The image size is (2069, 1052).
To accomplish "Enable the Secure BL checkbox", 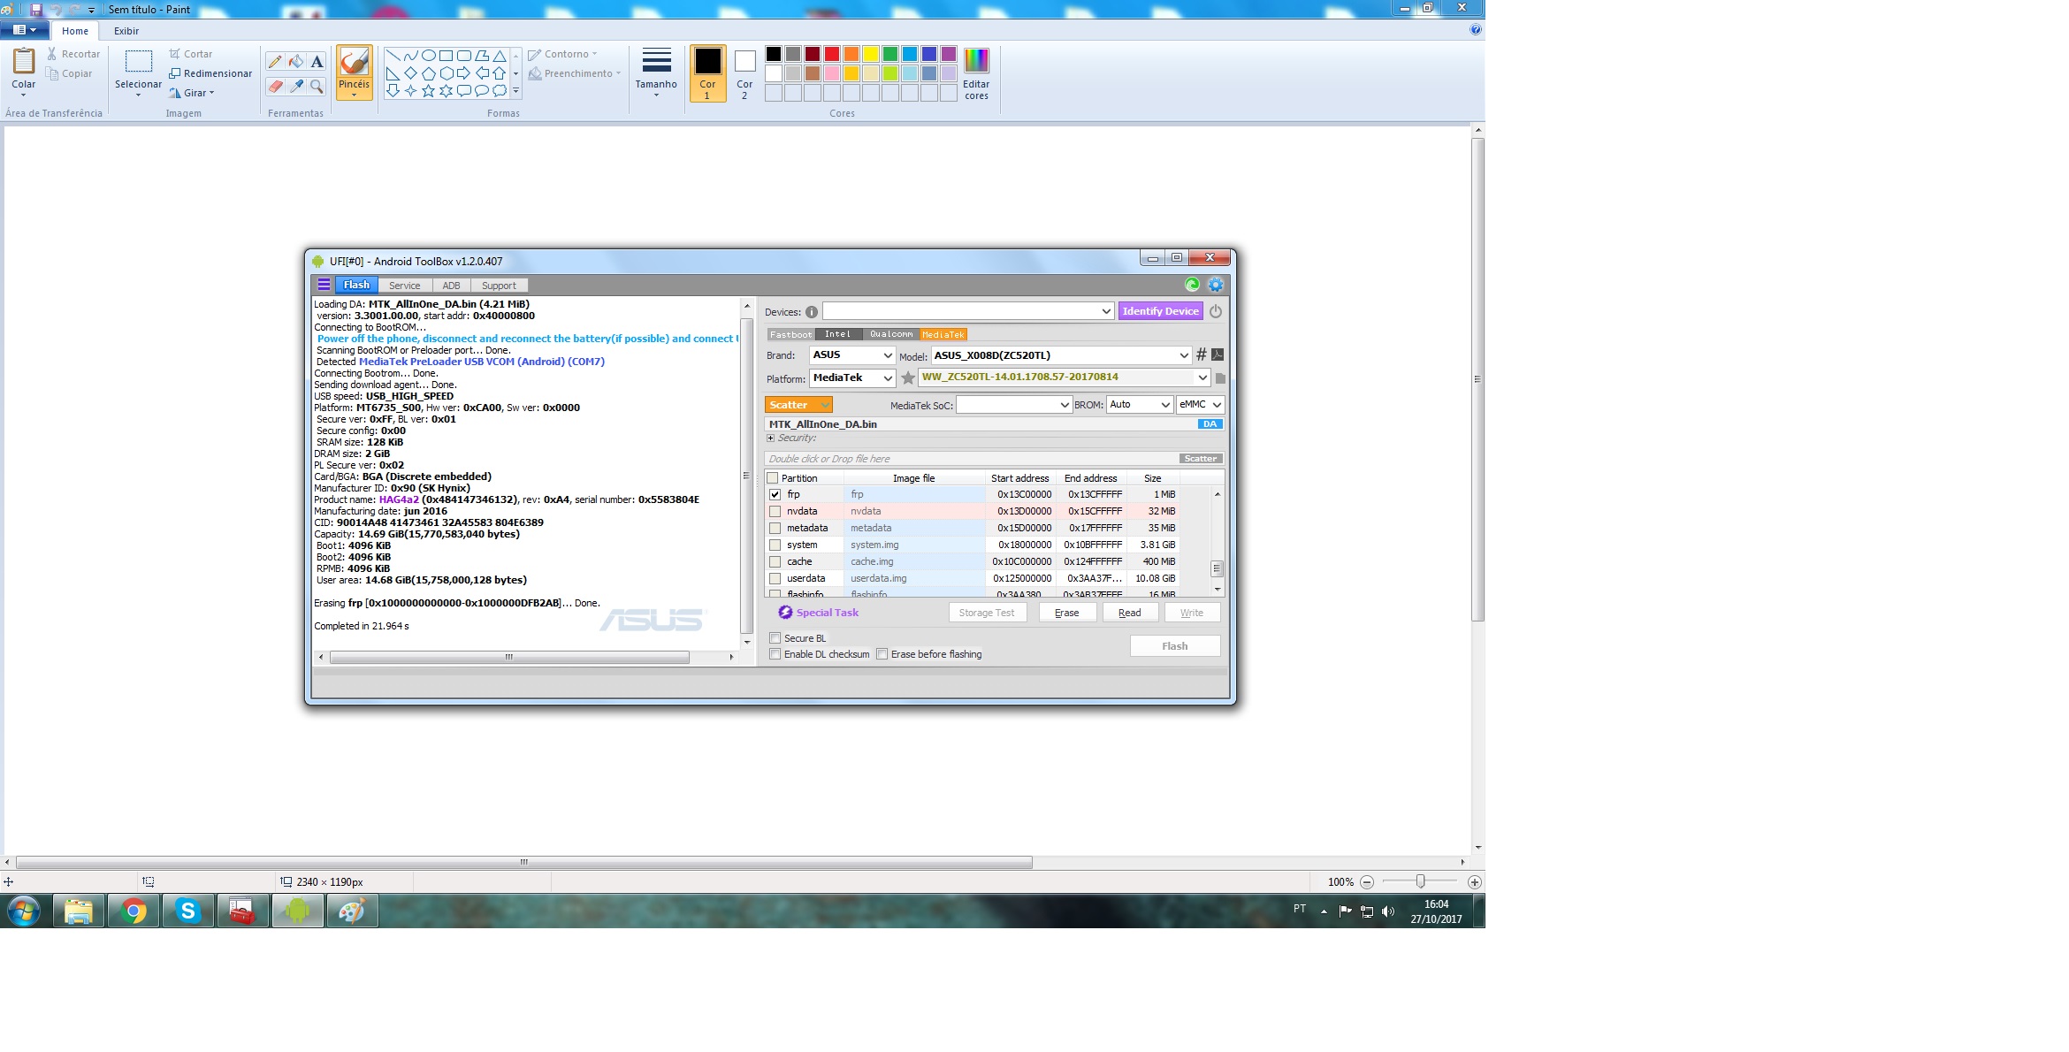I will [775, 638].
